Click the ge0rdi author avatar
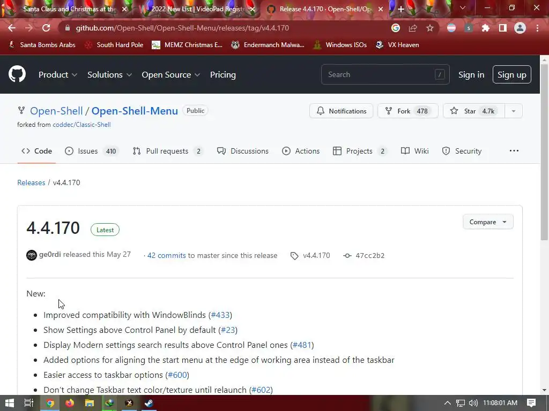The width and height of the screenshot is (549, 411). pos(32,255)
